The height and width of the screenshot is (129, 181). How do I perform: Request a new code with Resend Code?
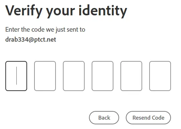tap(148, 118)
